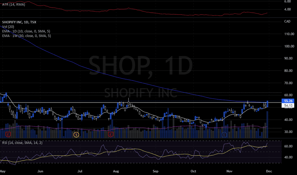
Task: Click the CAD currency label
Action: [x=287, y=21]
